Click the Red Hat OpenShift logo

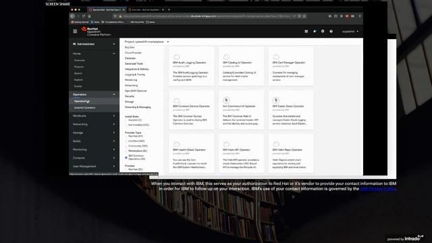pyautogui.click(x=96, y=32)
